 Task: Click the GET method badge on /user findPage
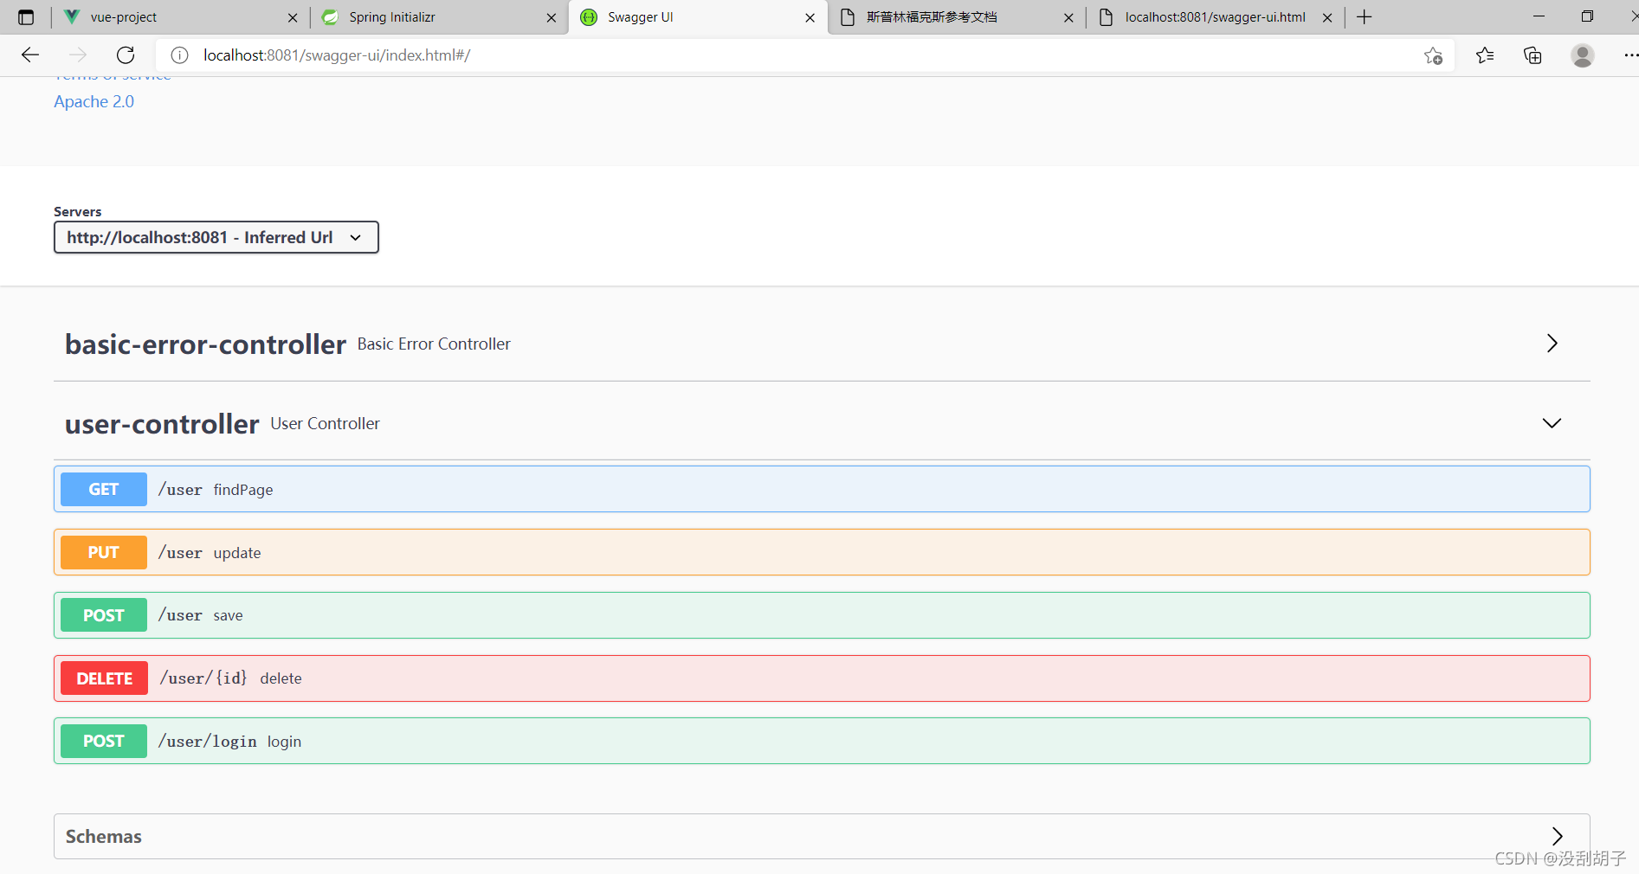pyautogui.click(x=103, y=489)
